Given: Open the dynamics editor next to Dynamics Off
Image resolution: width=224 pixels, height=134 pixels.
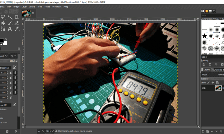Looking at the screenshot, I should coord(14,104).
